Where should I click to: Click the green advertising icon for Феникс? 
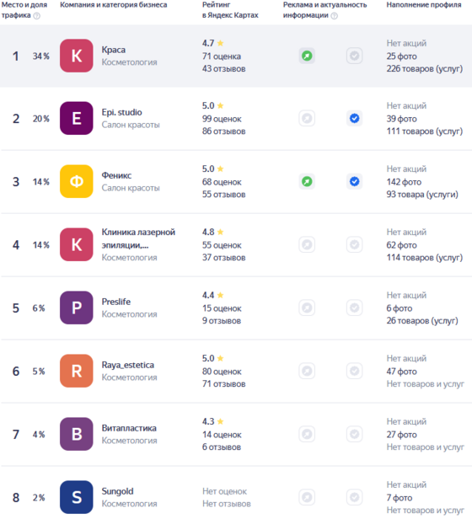coord(307,181)
